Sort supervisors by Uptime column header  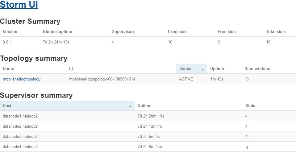[144, 105]
